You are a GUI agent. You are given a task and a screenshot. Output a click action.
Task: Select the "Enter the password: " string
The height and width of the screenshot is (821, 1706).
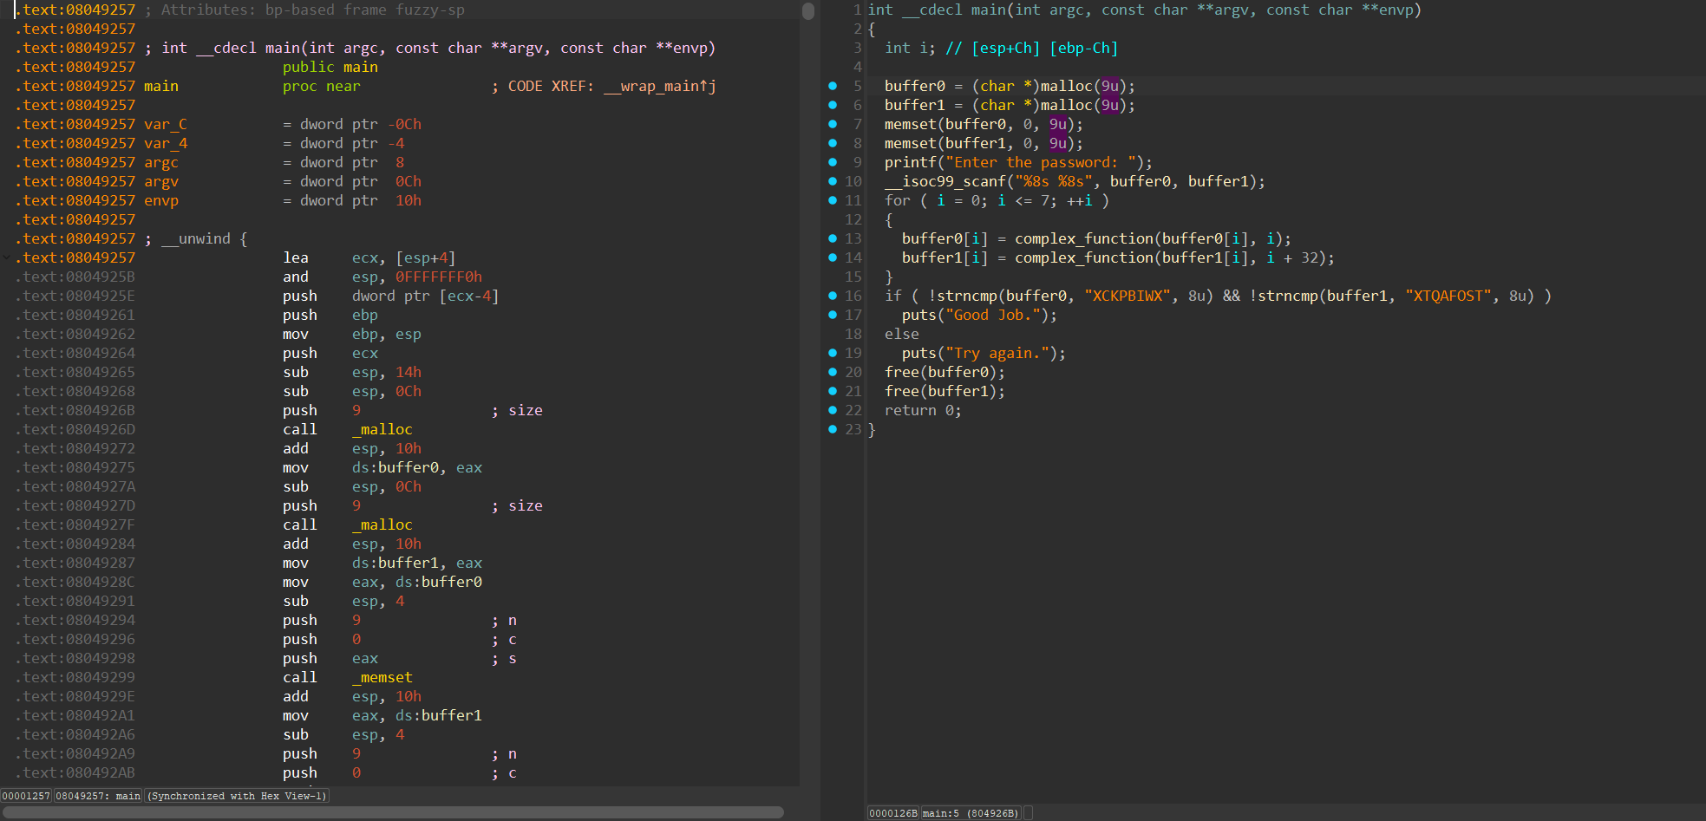point(1041,162)
